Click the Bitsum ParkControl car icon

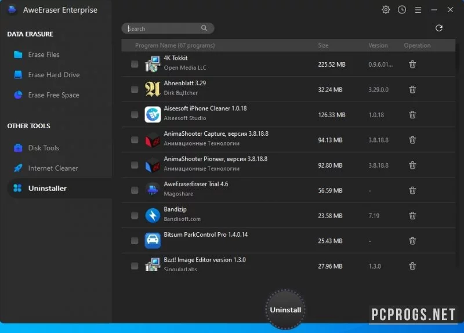153,241
